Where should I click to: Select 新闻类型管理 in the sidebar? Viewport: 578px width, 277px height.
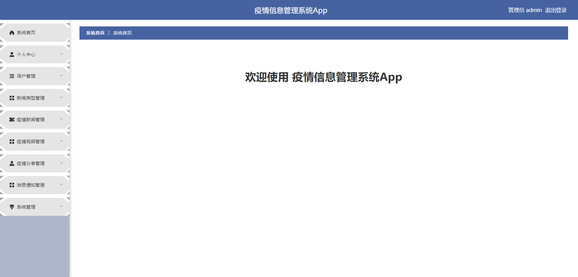pos(31,98)
